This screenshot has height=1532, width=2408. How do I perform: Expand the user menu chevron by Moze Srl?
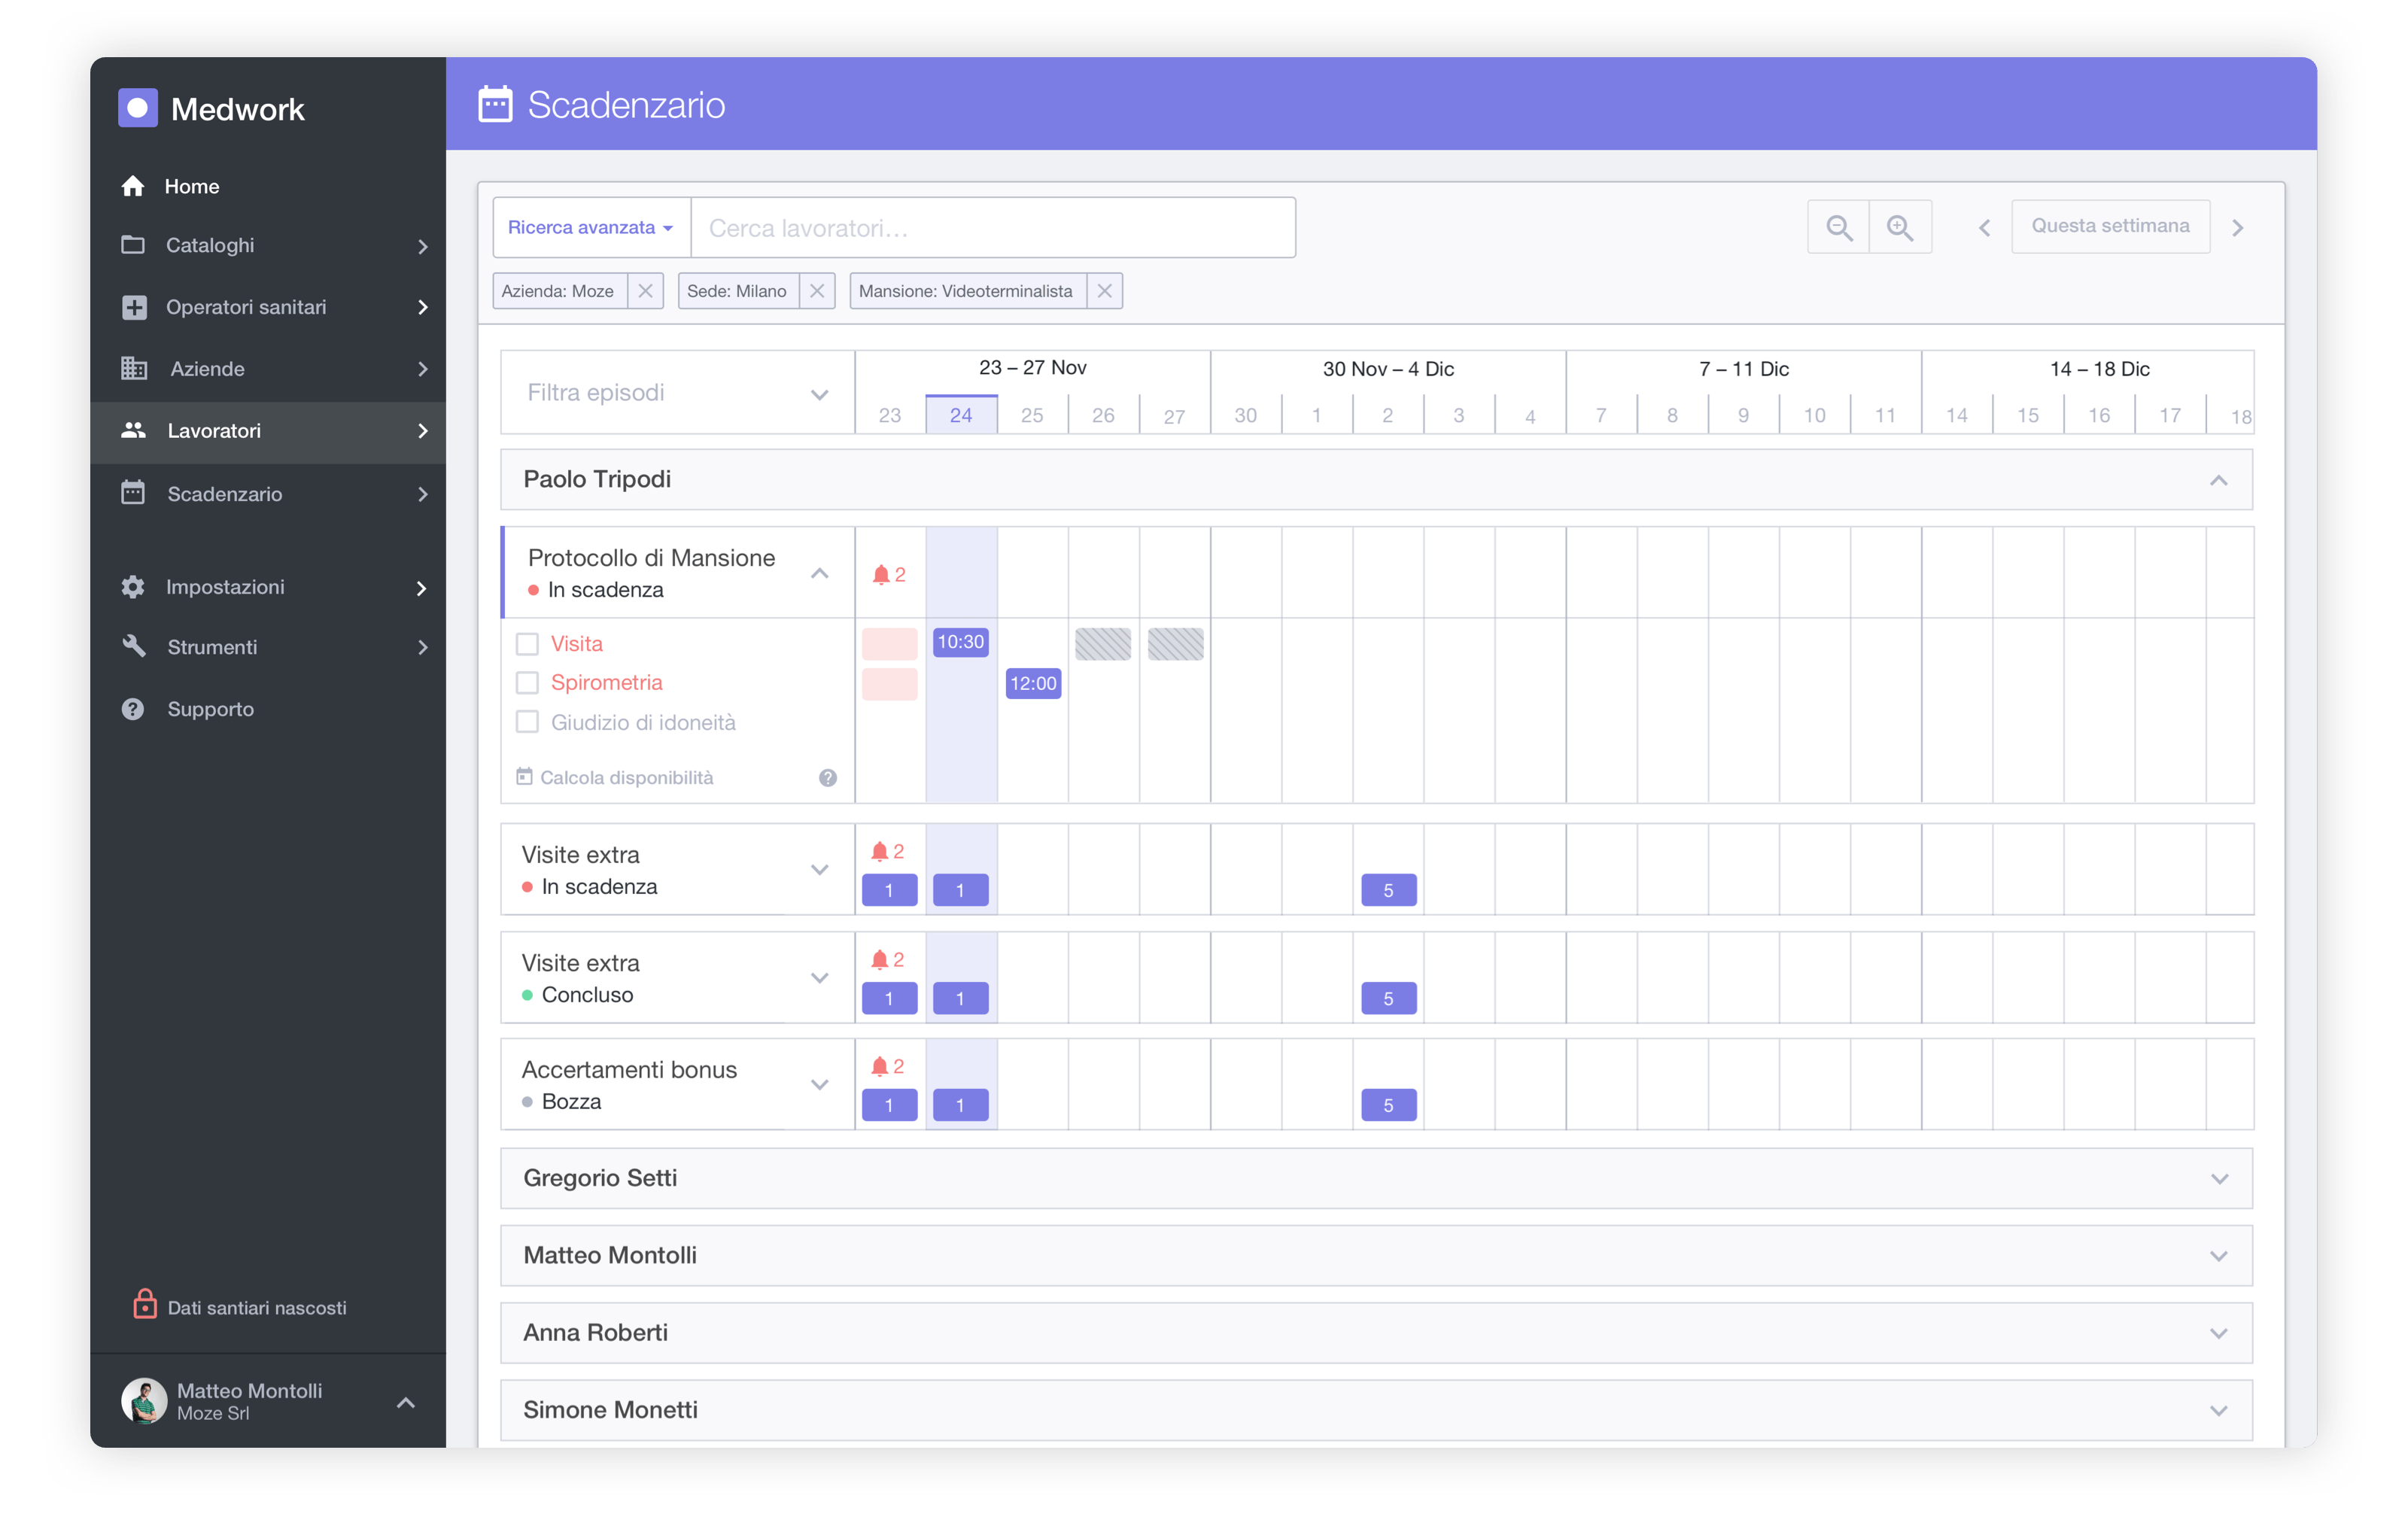coord(406,1402)
